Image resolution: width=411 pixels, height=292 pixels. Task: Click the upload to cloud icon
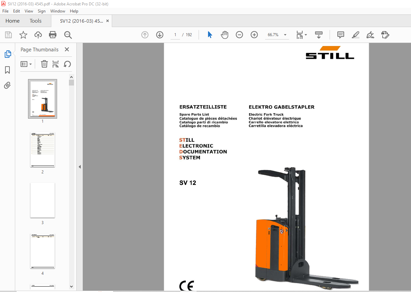click(38, 35)
